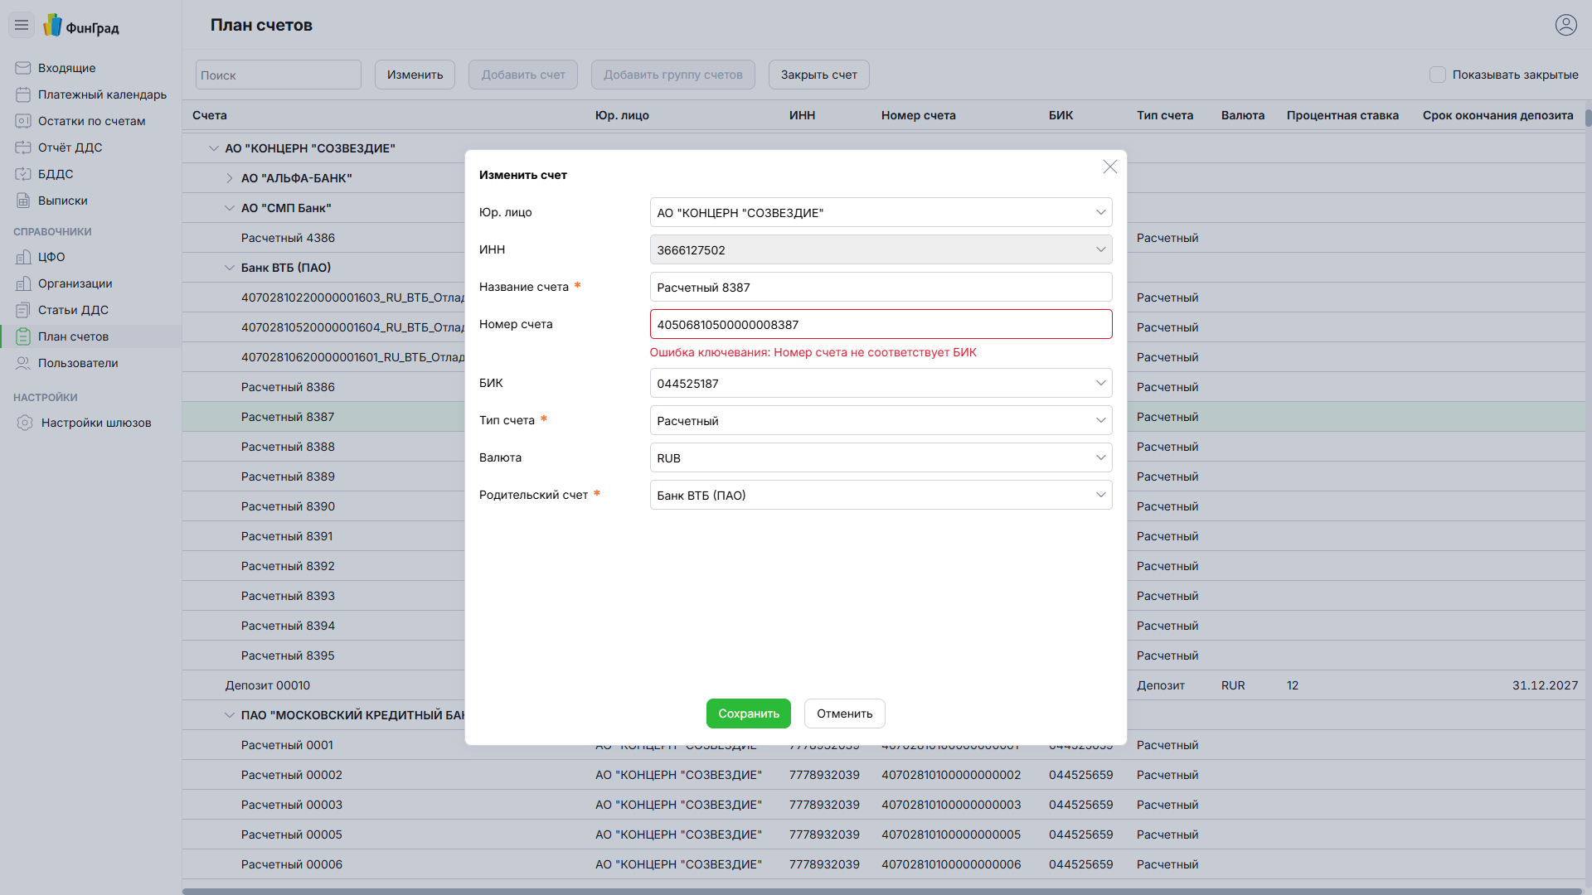The width and height of the screenshot is (1592, 895).
Task: Click the Пользователи people icon
Action: click(x=23, y=363)
